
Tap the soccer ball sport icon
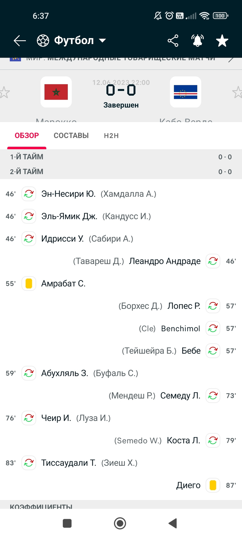[43, 41]
